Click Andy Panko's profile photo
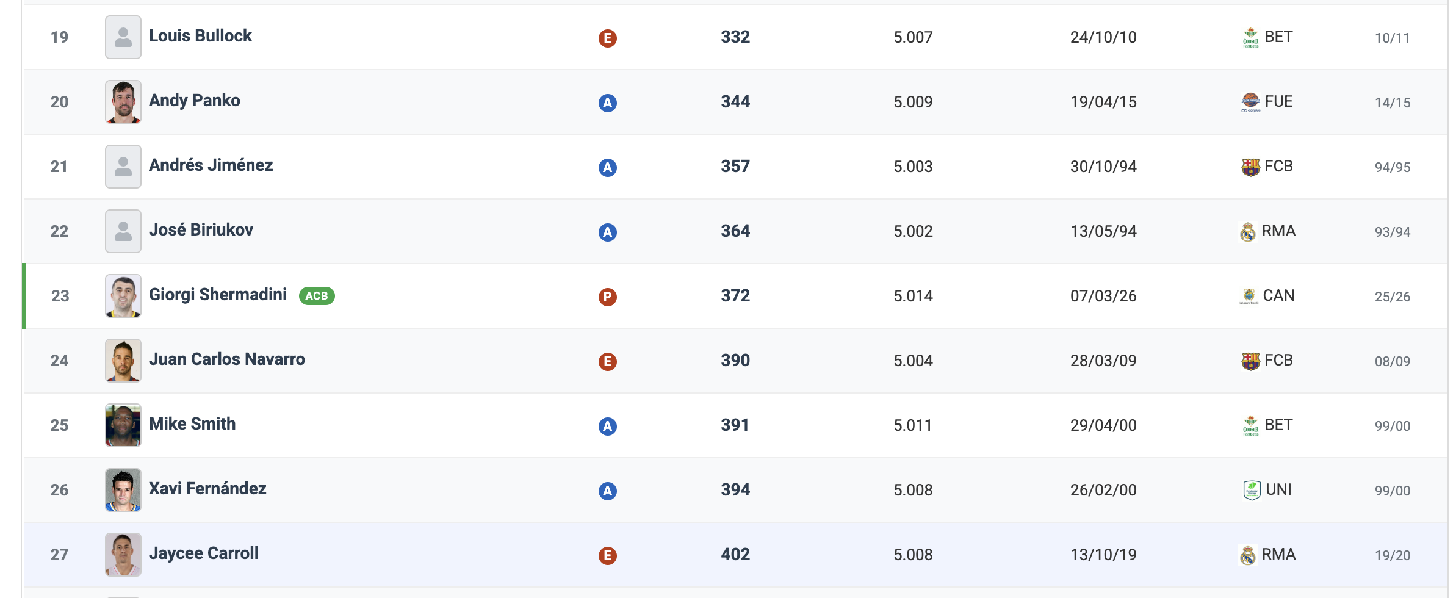Image resolution: width=1456 pixels, height=598 pixels. (x=123, y=102)
